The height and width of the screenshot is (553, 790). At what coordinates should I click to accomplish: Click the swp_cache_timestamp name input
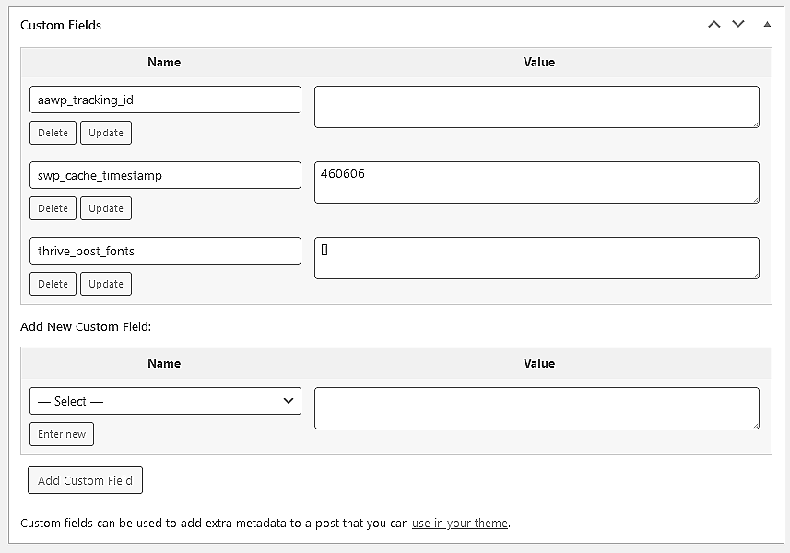pos(165,175)
